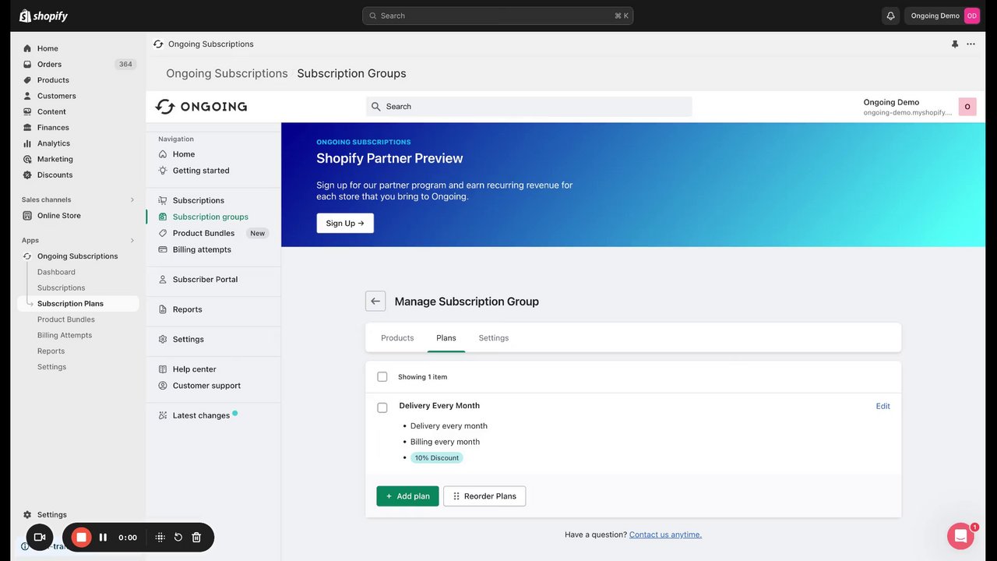The width and height of the screenshot is (997, 561).
Task: Follow the Contact us anytime link
Action: coord(665,535)
